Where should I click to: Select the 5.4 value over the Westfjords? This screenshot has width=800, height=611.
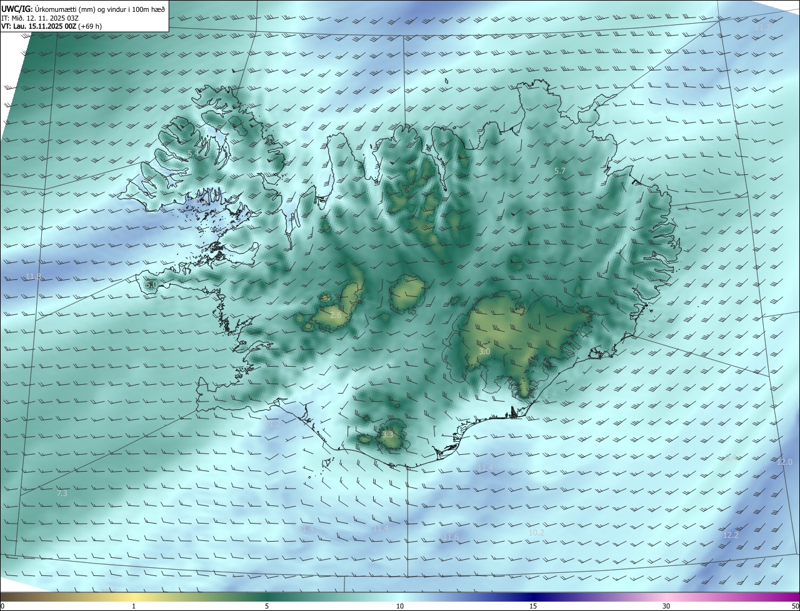coord(194,153)
